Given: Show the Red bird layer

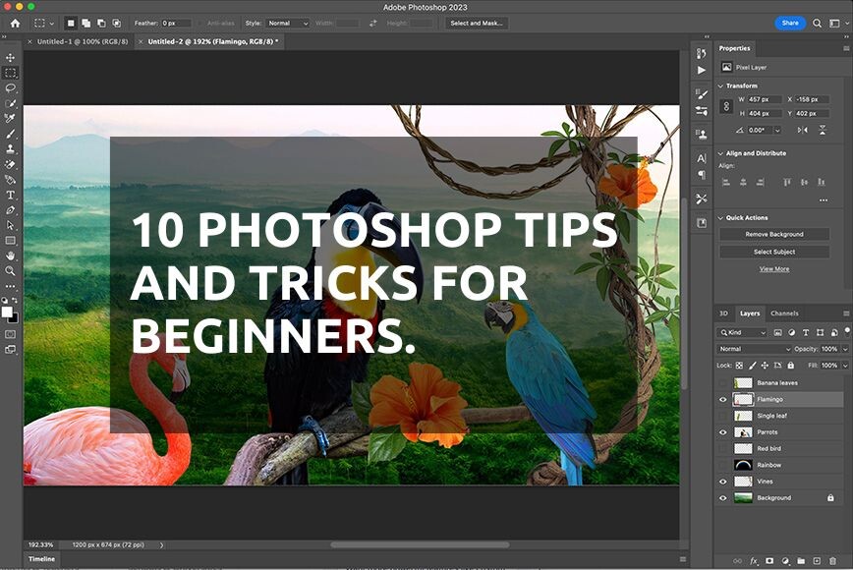Looking at the screenshot, I should [x=723, y=447].
